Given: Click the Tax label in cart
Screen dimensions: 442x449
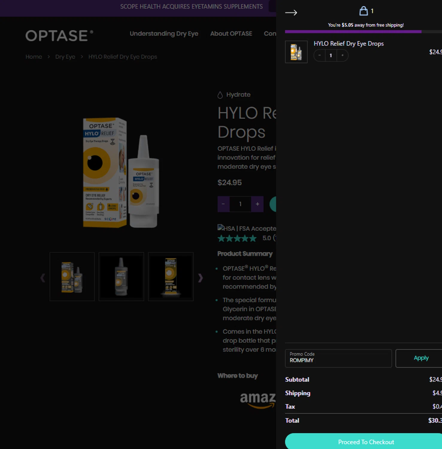Looking at the screenshot, I should tap(290, 406).
